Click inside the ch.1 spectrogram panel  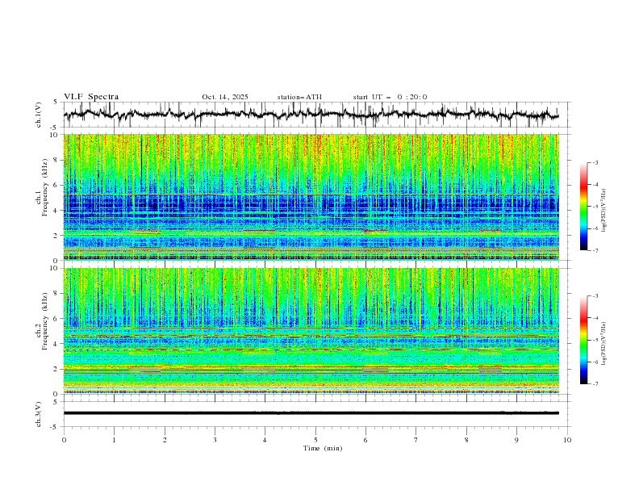(x=311, y=197)
